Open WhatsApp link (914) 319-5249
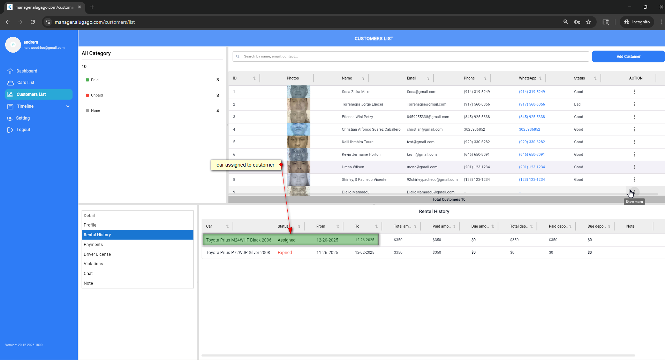Screen dimensions: 665x360 (x=532, y=92)
